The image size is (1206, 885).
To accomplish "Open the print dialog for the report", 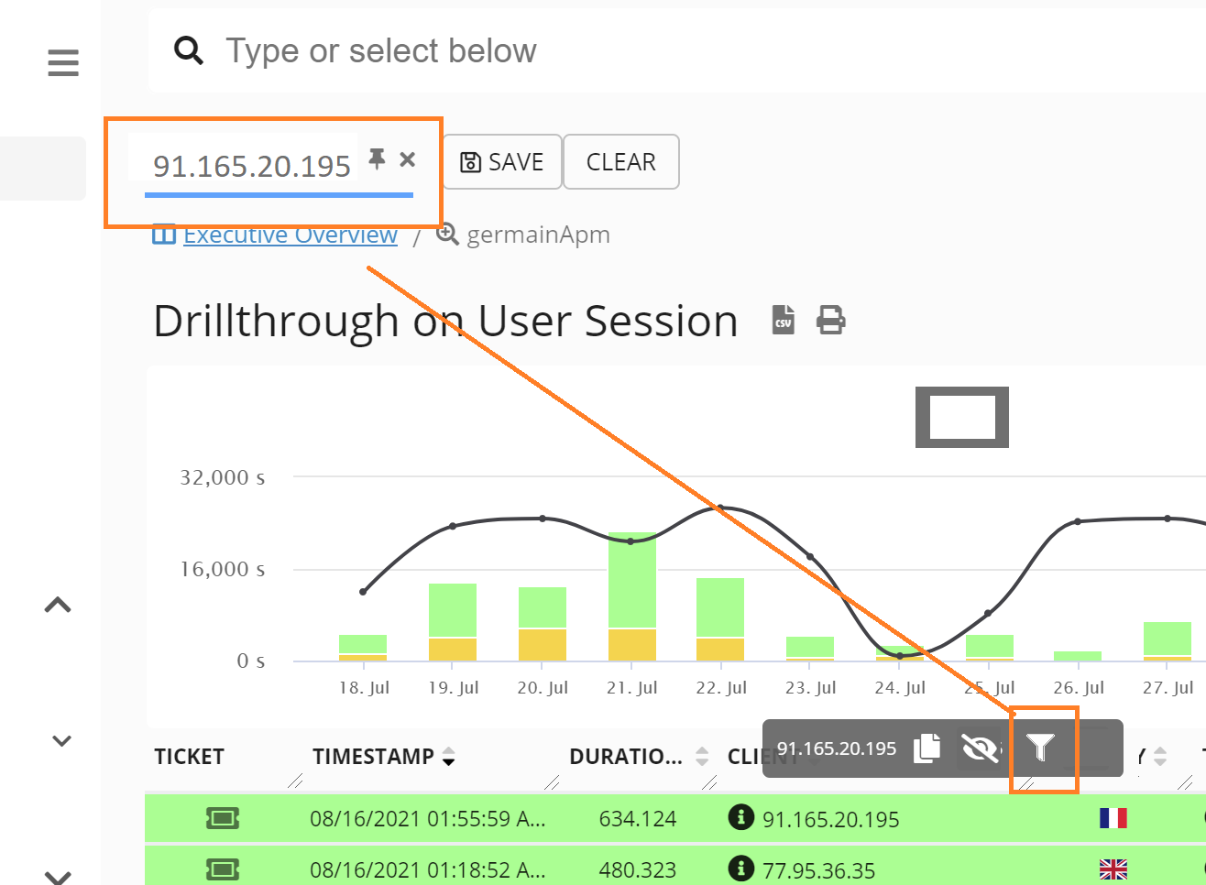I will coord(830,320).
